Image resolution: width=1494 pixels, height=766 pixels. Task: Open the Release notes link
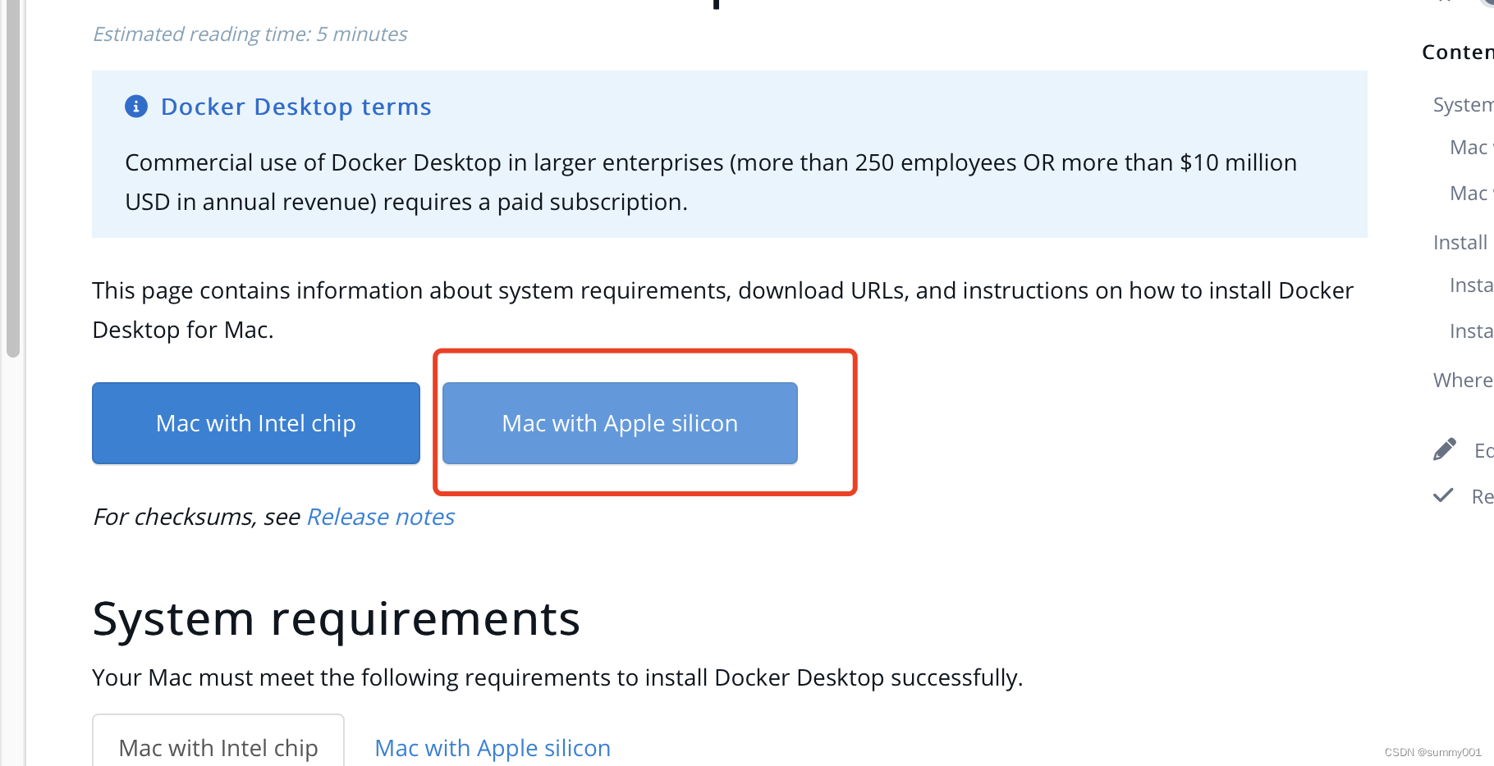pyautogui.click(x=381, y=517)
